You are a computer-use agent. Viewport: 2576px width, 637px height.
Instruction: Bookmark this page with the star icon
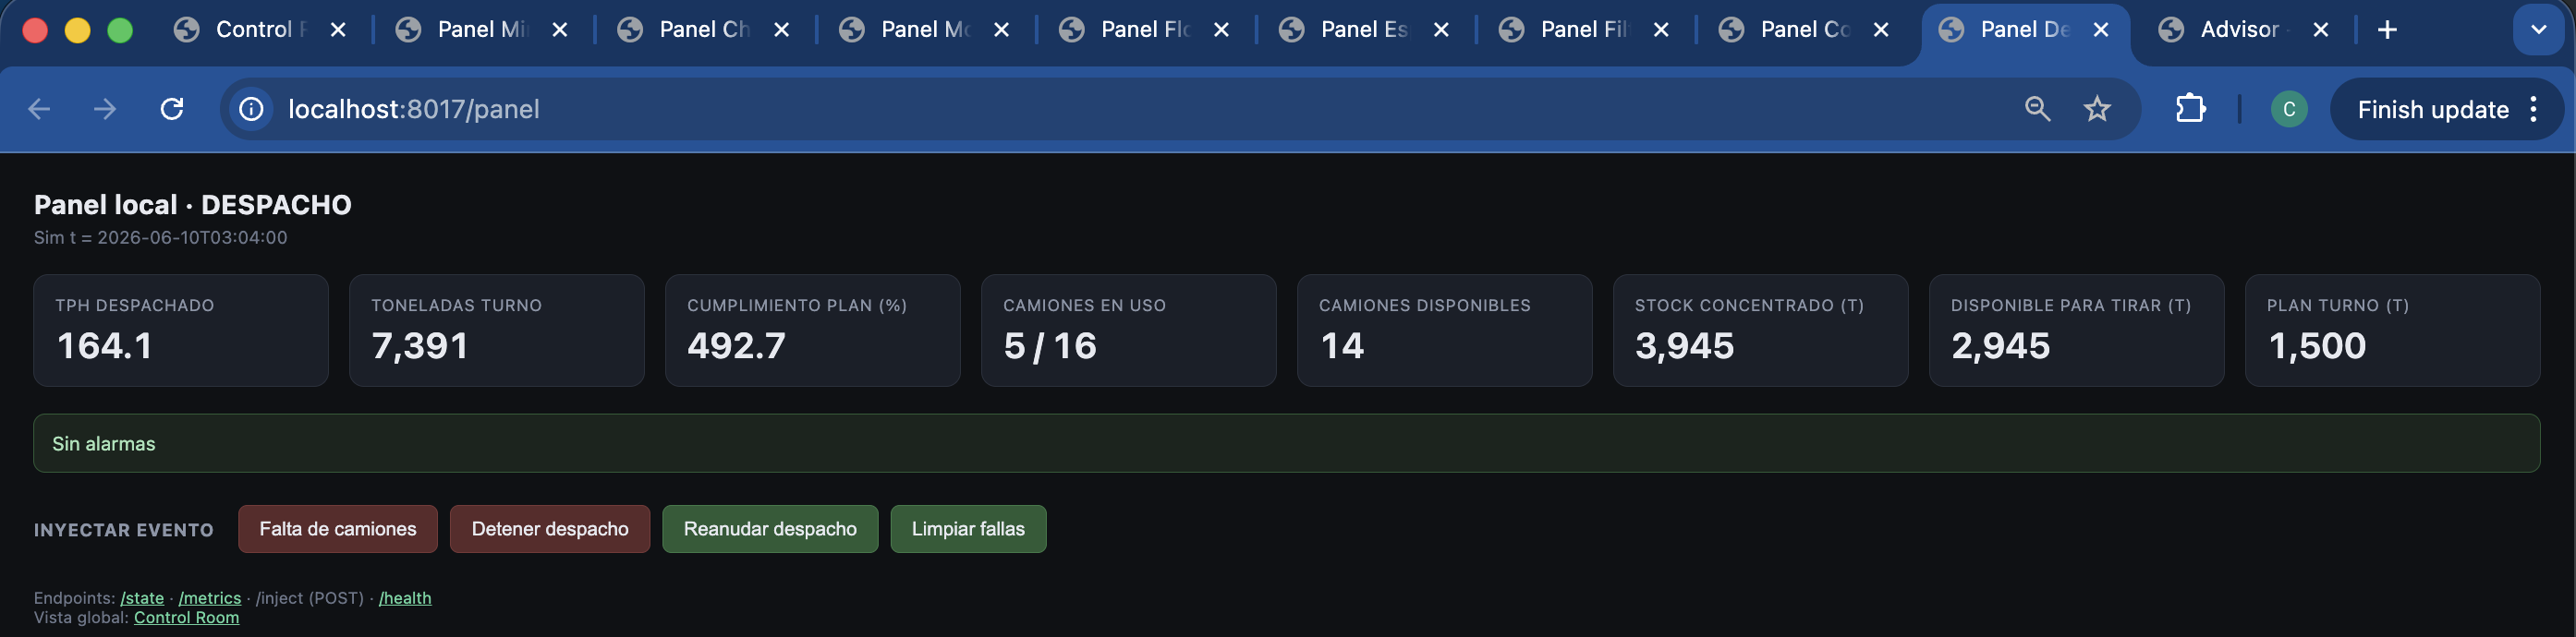click(x=2097, y=109)
